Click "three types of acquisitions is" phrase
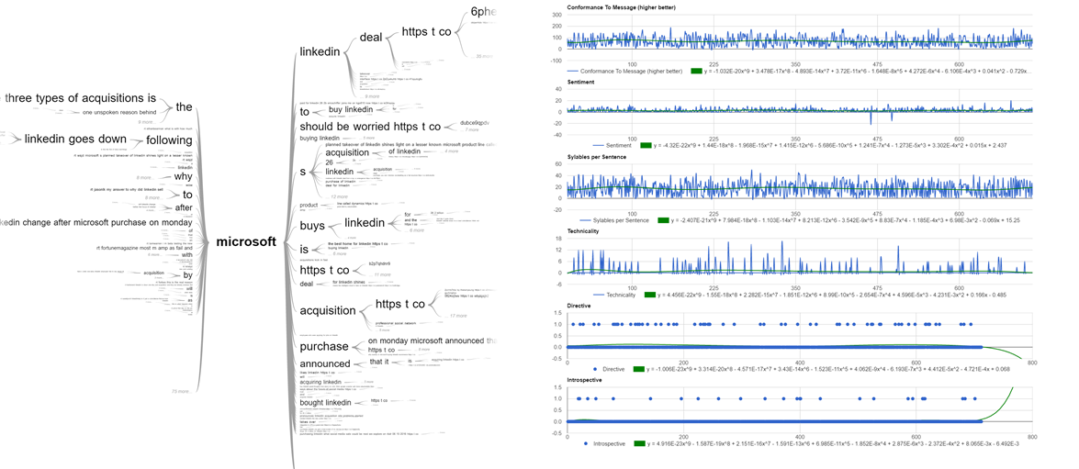 tap(81, 97)
